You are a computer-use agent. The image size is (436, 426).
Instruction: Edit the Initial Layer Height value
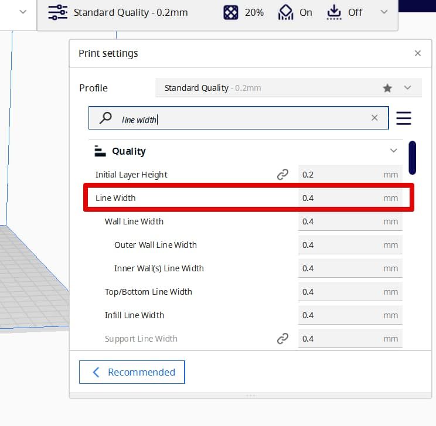pyautogui.click(x=350, y=175)
